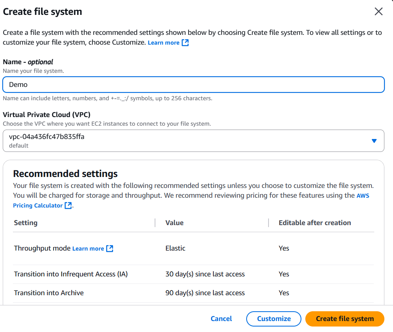This screenshot has width=393, height=332.
Task: Open the vpc-04a436fc47b835ffa selection box
Action: tap(188, 141)
